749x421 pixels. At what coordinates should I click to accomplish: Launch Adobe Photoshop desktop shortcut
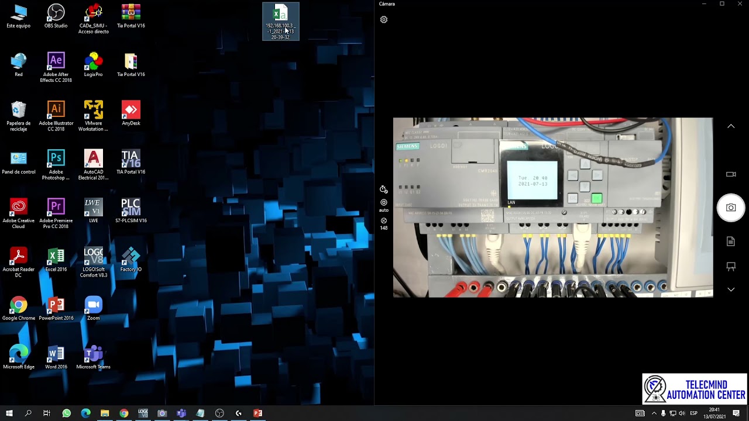coord(56,165)
